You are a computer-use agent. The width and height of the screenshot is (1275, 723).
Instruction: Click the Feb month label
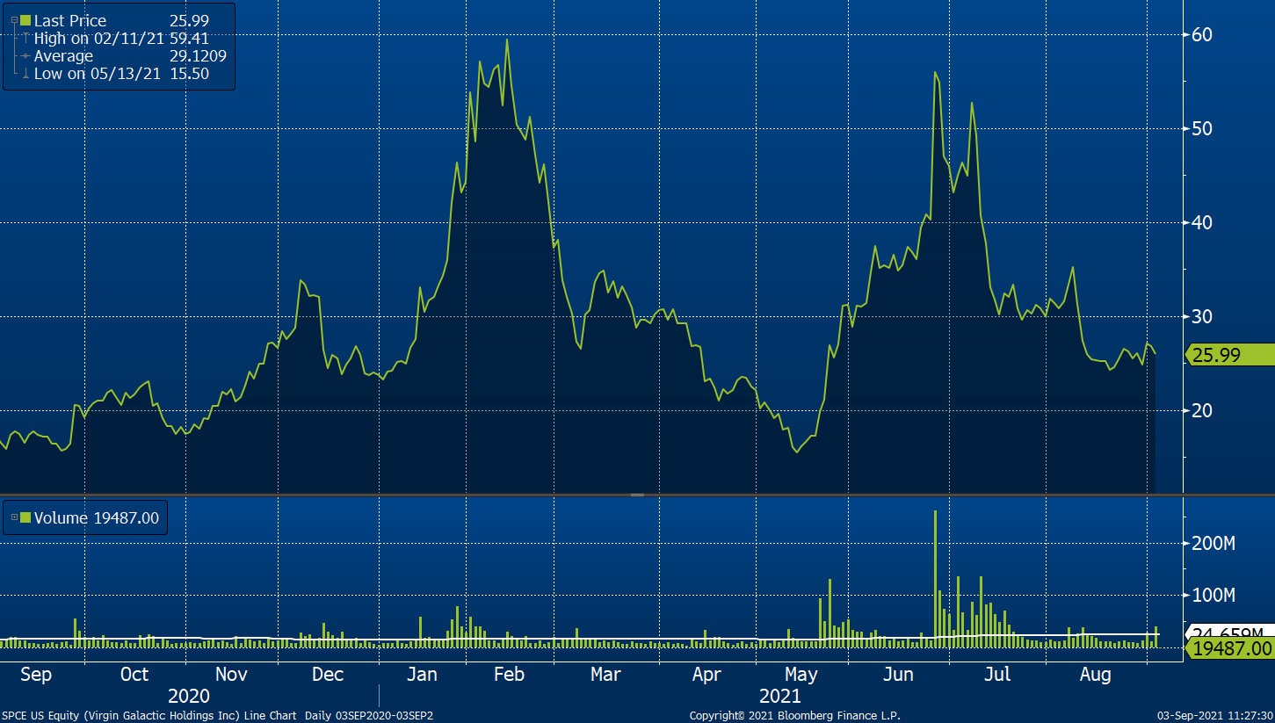[x=509, y=676]
